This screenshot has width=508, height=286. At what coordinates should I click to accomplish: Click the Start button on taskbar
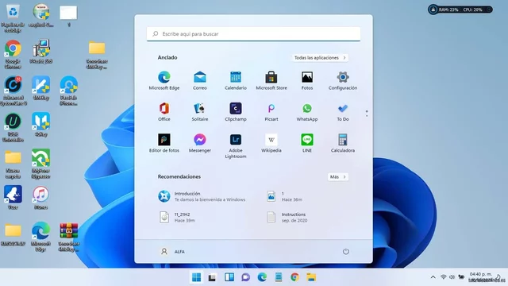pos(196,277)
